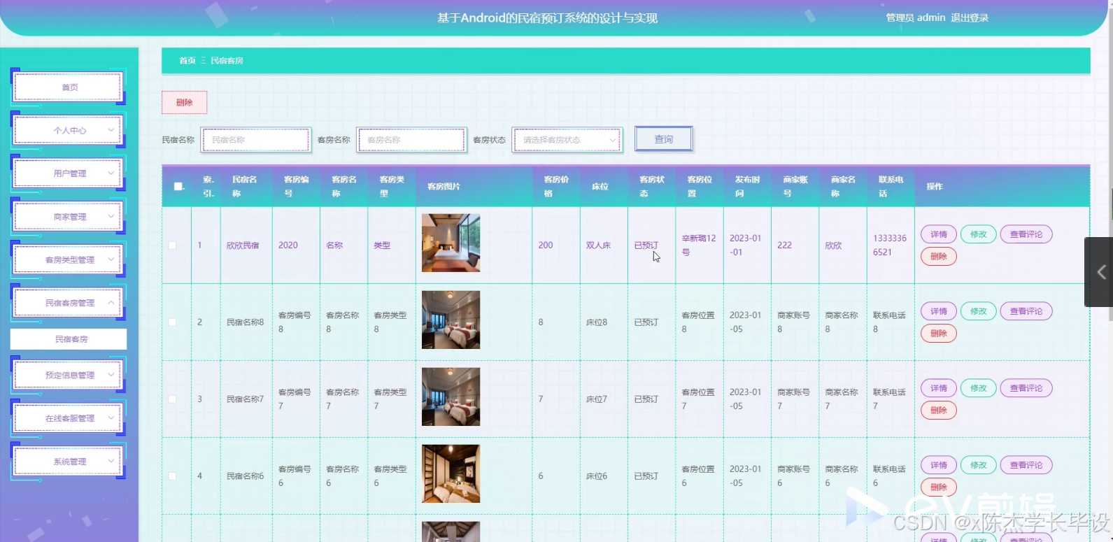Tick the checkbox for row 民宿名称6
The height and width of the screenshot is (542, 1113).
coord(172,476)
